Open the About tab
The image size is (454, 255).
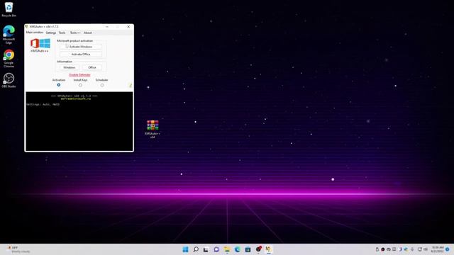88,33
